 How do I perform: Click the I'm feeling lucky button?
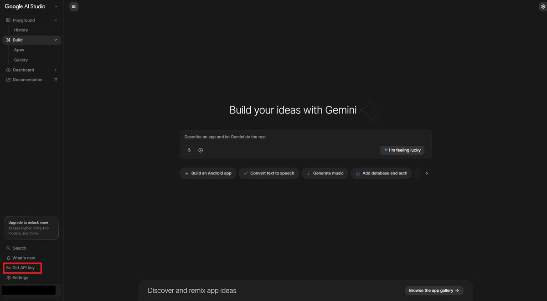402,150
